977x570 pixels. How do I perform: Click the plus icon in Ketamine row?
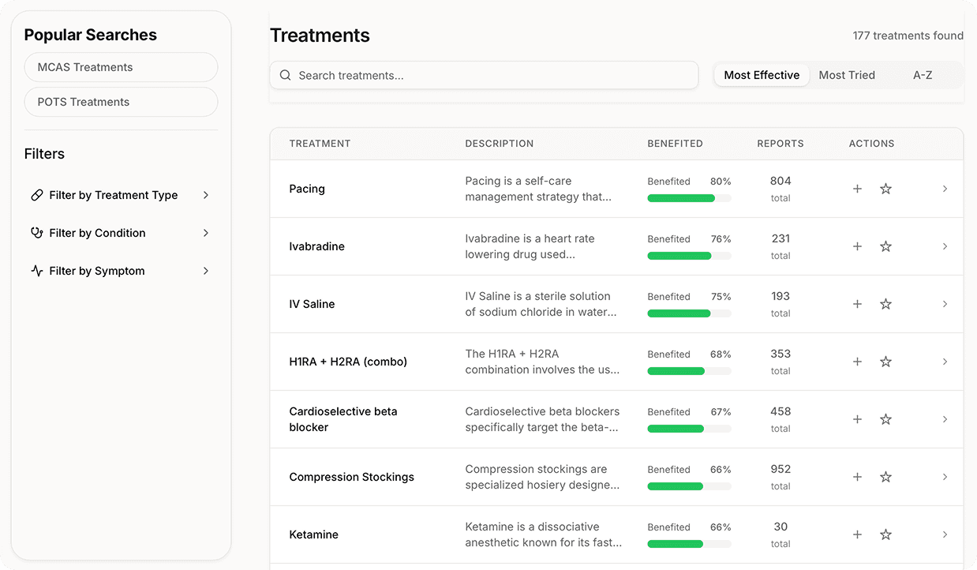point(857,534)
